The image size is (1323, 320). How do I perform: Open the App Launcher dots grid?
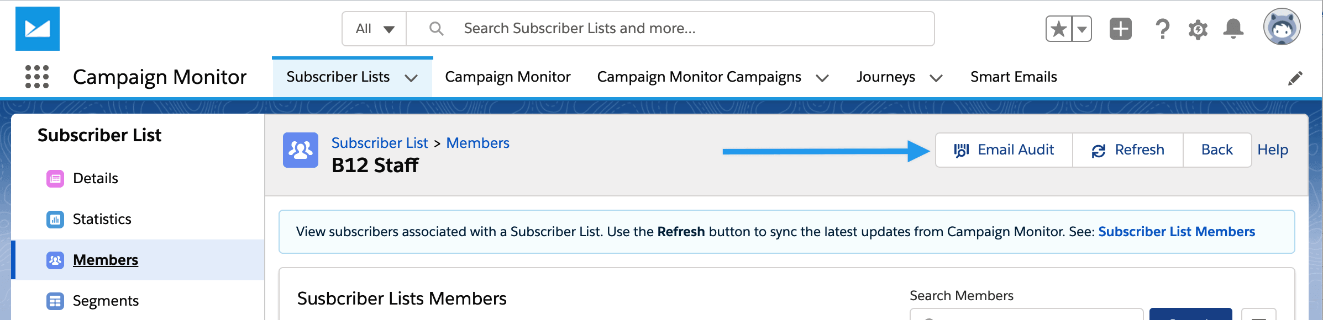point(37,77)
